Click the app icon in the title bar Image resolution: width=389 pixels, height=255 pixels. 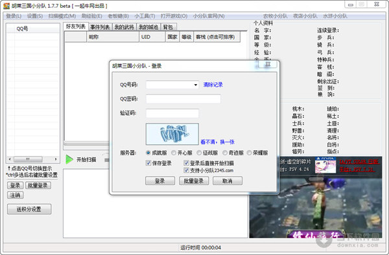pos(6,6)
